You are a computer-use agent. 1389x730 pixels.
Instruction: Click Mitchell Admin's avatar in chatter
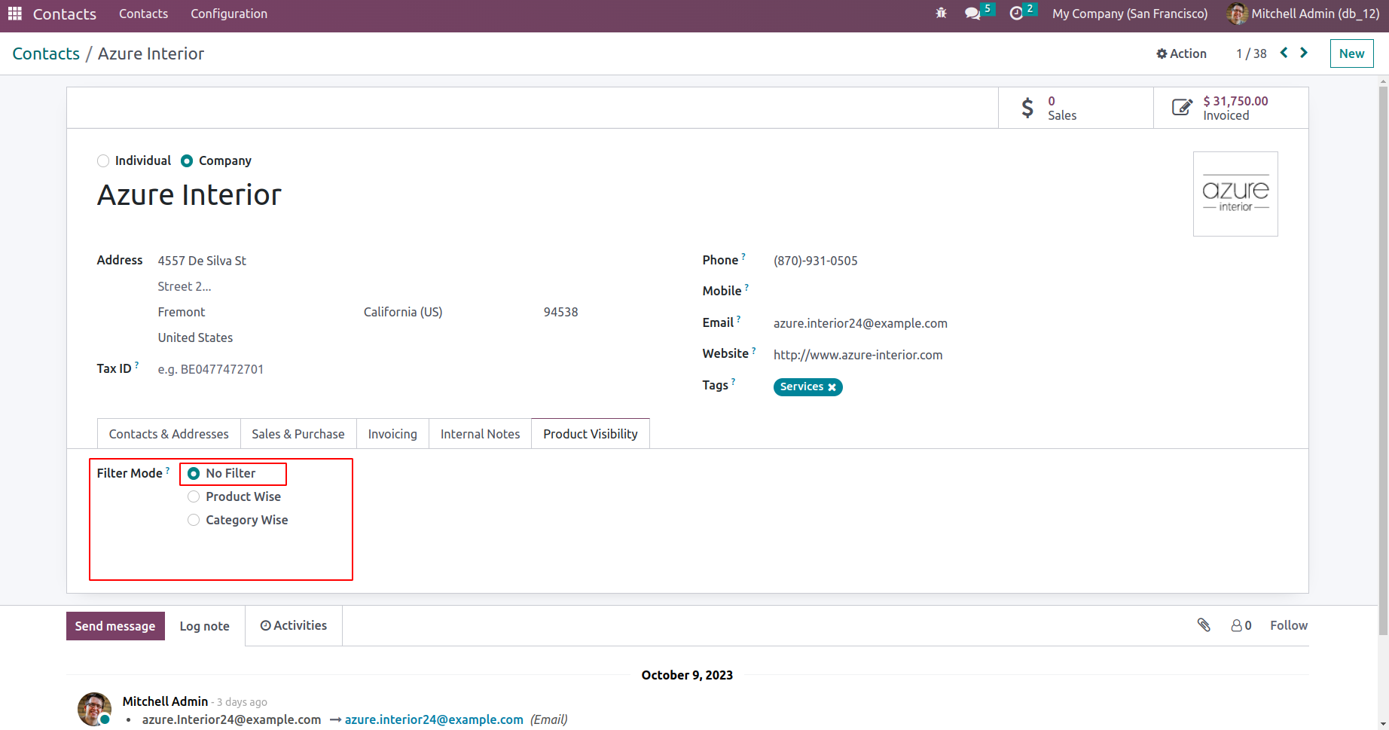pos(94,709)
